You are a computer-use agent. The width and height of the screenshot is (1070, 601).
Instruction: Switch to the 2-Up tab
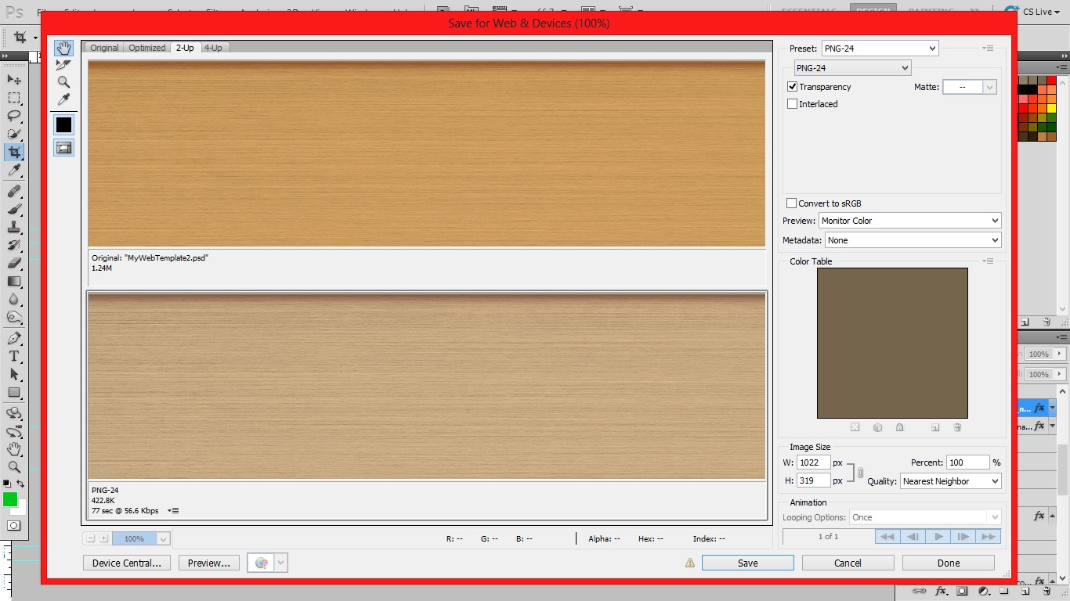[185, 48]
